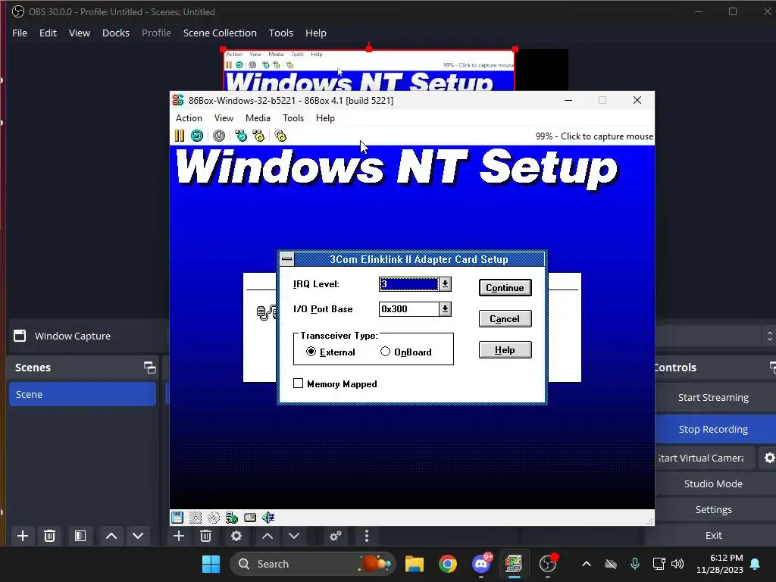The width and height of the screenshot is (776, 582).
Task: Click the OBS source type spinner arrows
Action: point(770,336)
